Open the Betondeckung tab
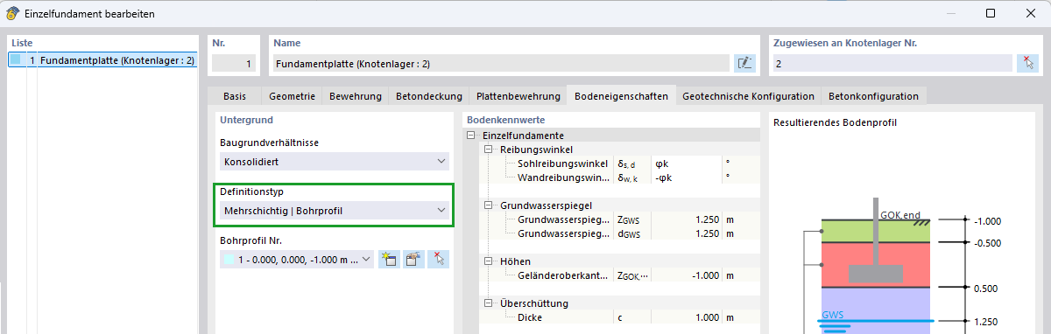The width and height of the screenshot is (1051, 334). point(428,96)
